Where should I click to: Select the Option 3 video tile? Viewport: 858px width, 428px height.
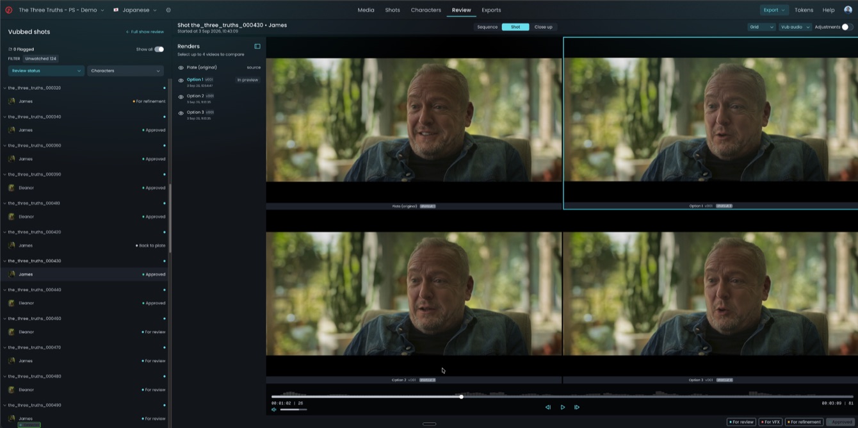711,298
